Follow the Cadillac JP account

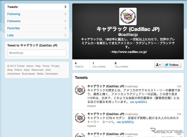tap(172, 65)
